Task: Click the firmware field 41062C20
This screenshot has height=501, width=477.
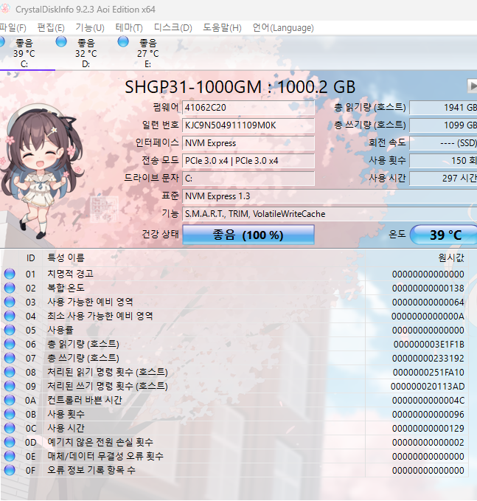Action: point(248,108)
